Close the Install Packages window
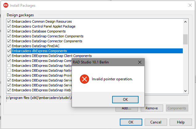The image size is (196, 129). click(190, 5)
